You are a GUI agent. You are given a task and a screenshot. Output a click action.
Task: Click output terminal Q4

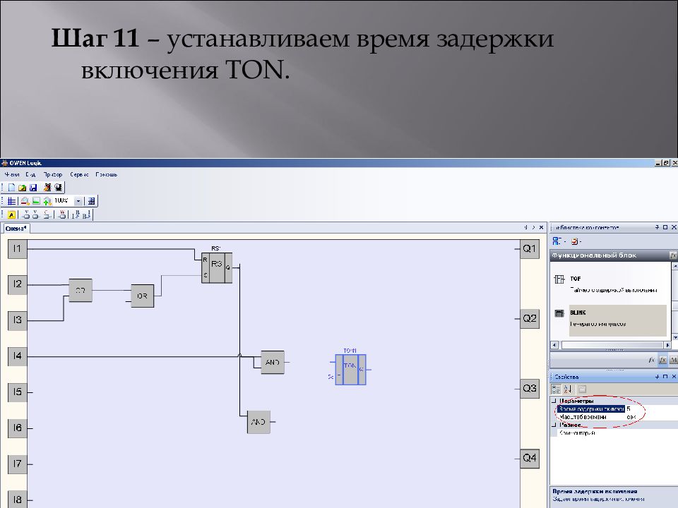[x=530, y=458]
